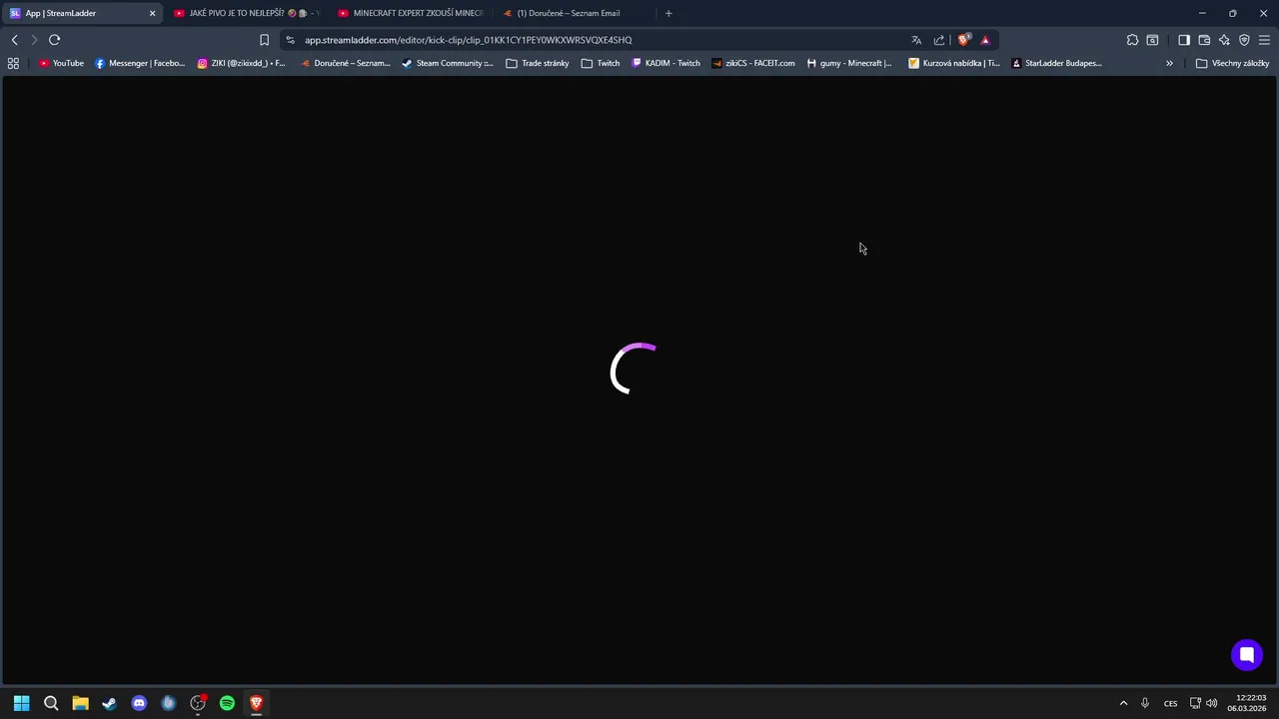Go forward to next page

pyautogui.click(x=34, y=40)
